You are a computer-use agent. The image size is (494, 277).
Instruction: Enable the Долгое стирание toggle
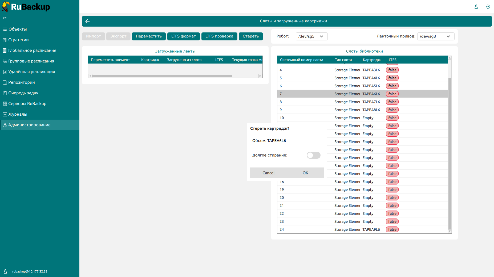pos(313,155)
